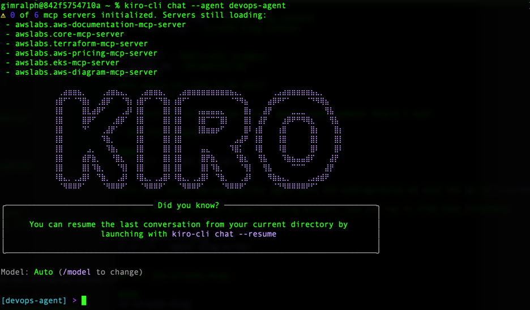Click the green cursor block at prompt
The image size is (530, 310).
pos(84,300)
